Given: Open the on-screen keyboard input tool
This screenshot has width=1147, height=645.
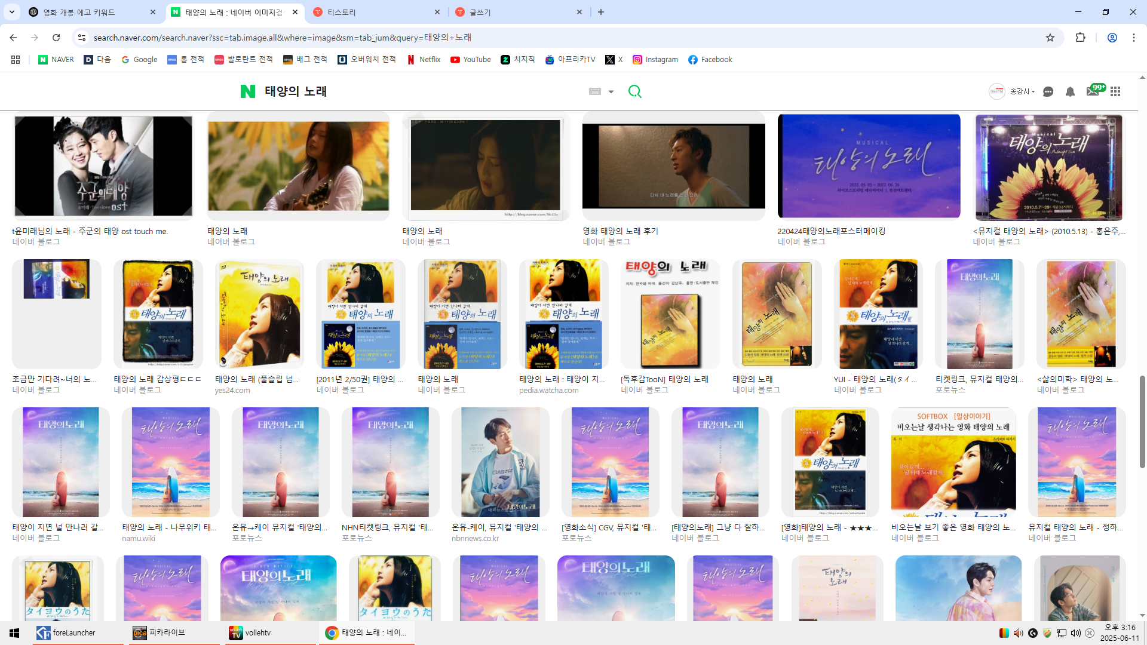Looking at the screenshot, I should coord(595,91).
